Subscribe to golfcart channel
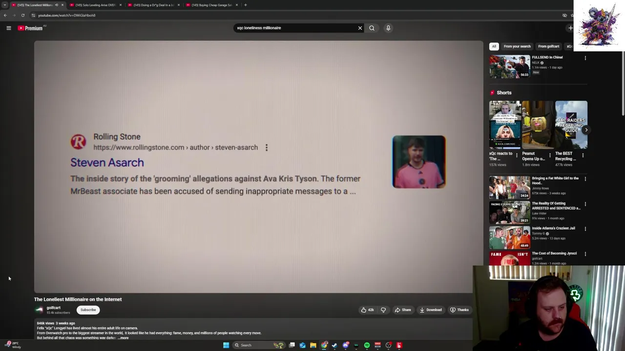625x351 pixels. click(88, 310)
